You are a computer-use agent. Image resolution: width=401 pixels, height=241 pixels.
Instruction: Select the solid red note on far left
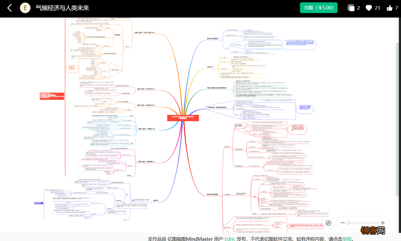tap(52, 96)
